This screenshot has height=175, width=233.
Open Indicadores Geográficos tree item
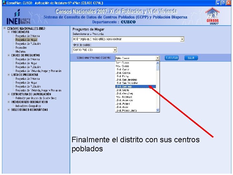[x=28, y=106]
